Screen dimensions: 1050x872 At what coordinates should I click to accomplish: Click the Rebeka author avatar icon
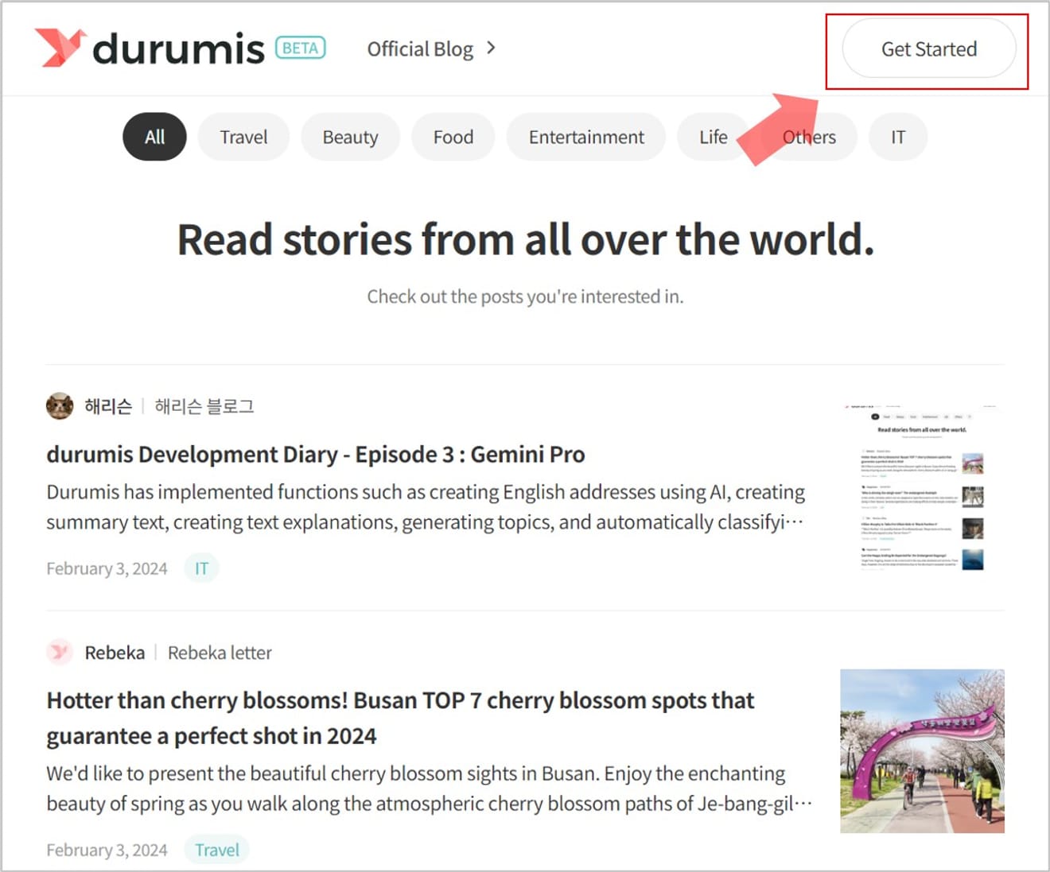tap(60, 653)
